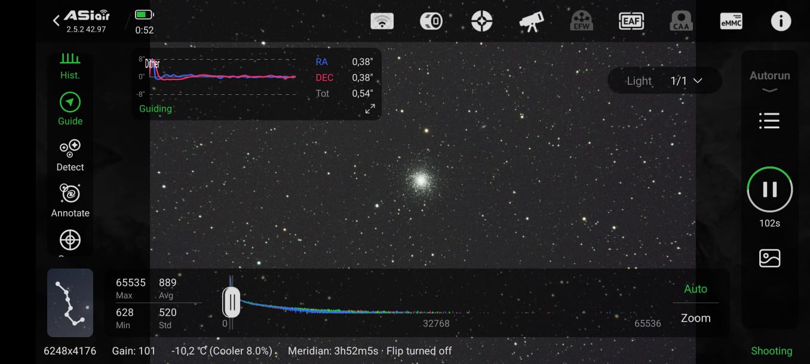Open the Wi-Fi settings icon
The height and width of the screenshot is (364, 810).
(x=382, y=21)
